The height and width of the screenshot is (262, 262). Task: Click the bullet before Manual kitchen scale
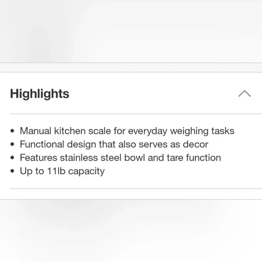tap(12, 131)
